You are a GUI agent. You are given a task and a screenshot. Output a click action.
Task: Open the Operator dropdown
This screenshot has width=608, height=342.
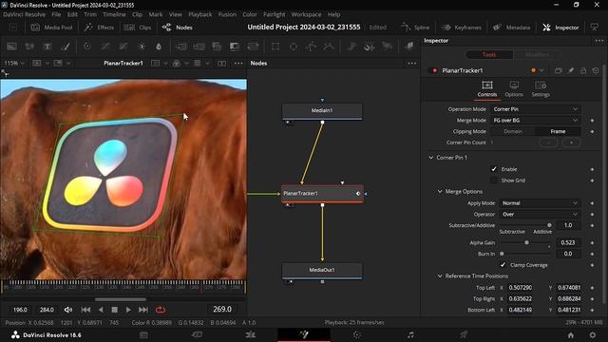point(540,215)
